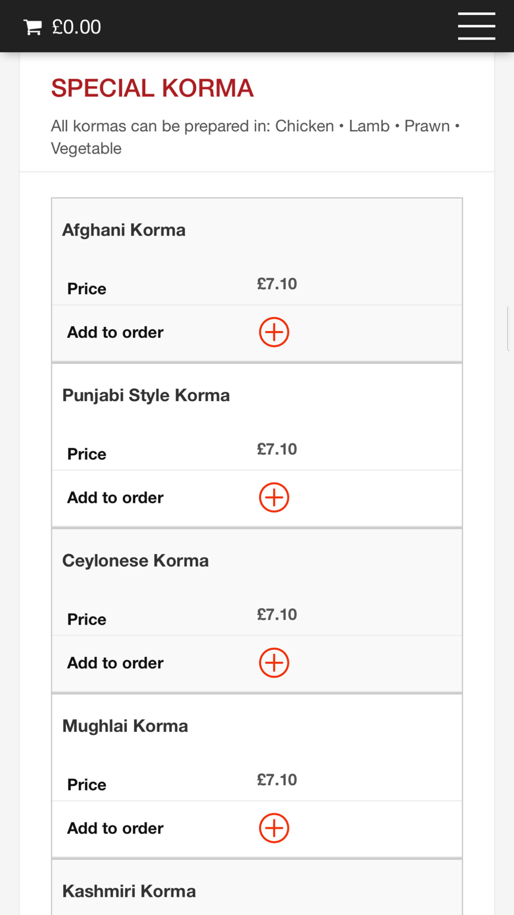This screenshot has height=915, width=514.
Task: Select the Ceylonese Korma title
Action: (136, 560)
